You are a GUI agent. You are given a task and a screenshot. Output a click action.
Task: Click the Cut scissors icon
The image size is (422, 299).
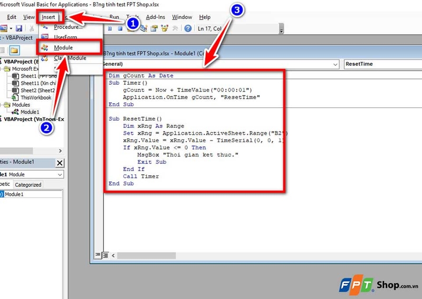point(32,28)
